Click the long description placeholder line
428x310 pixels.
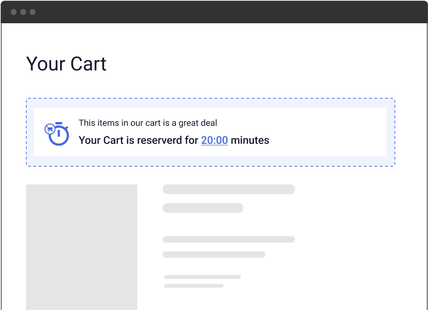point(229,239)
